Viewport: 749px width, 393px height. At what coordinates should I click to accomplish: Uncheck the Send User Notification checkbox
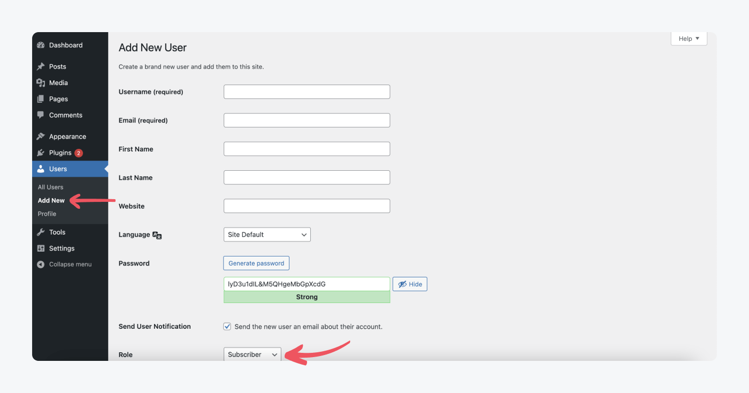point(227,326)
